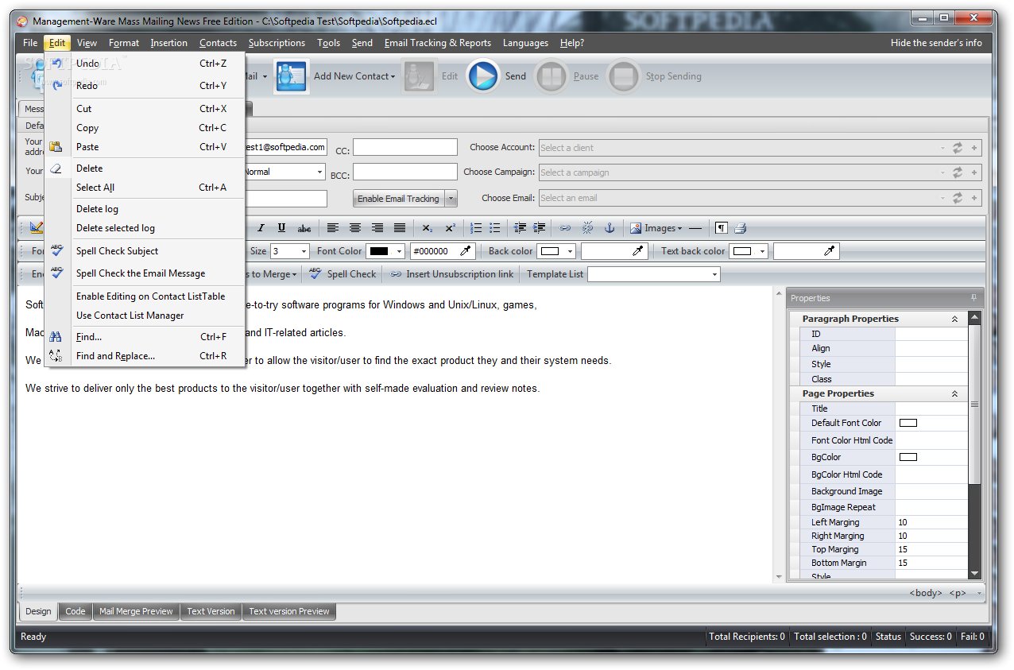The image size is (1014, 670).
Task: Open the Enable Email Tracking dropdown arrow
Action: (451, 199)
